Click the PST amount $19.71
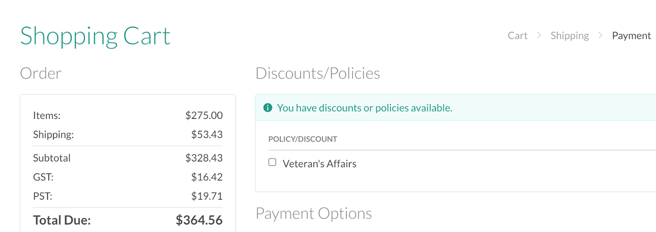Viewport: 656px width, 232px height. pos(207,196)
